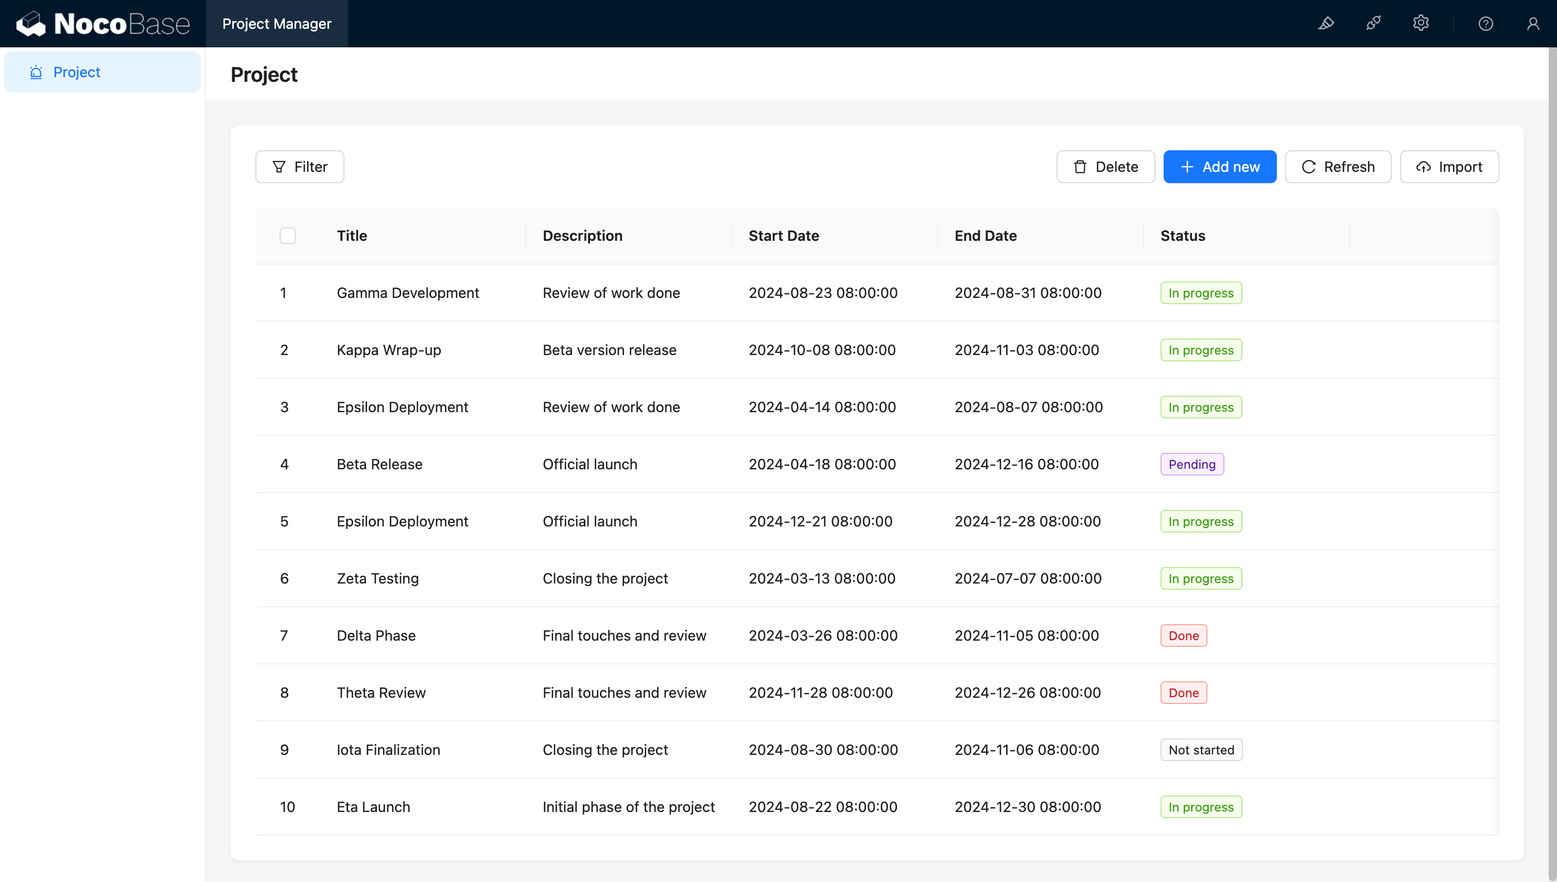Select the Beta Release title cell
The image size is (1557, 882).
[x=379, y=464]
